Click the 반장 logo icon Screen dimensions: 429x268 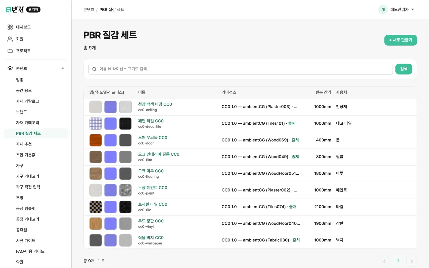(8, 10)
